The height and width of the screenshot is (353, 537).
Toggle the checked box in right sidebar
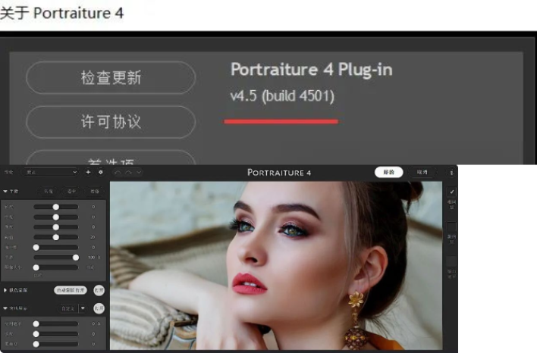[x=452, y=192]
